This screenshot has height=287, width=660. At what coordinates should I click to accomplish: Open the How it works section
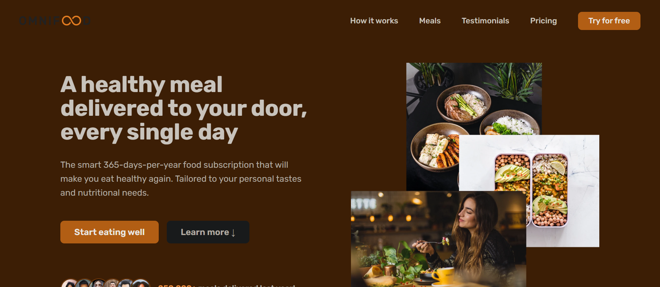coord(374,21)
